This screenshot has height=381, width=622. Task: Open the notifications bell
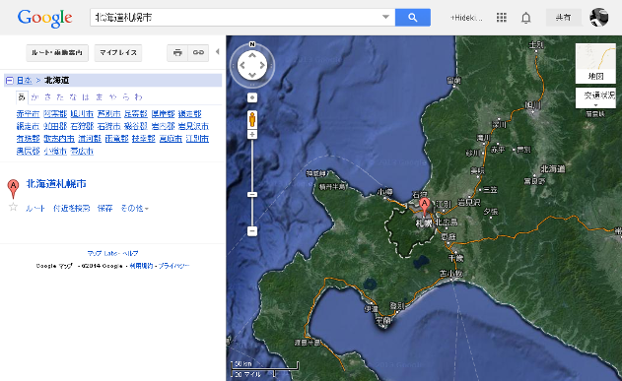coord(526,18)
